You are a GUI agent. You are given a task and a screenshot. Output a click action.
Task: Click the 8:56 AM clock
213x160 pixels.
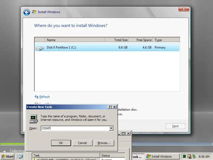204,157
